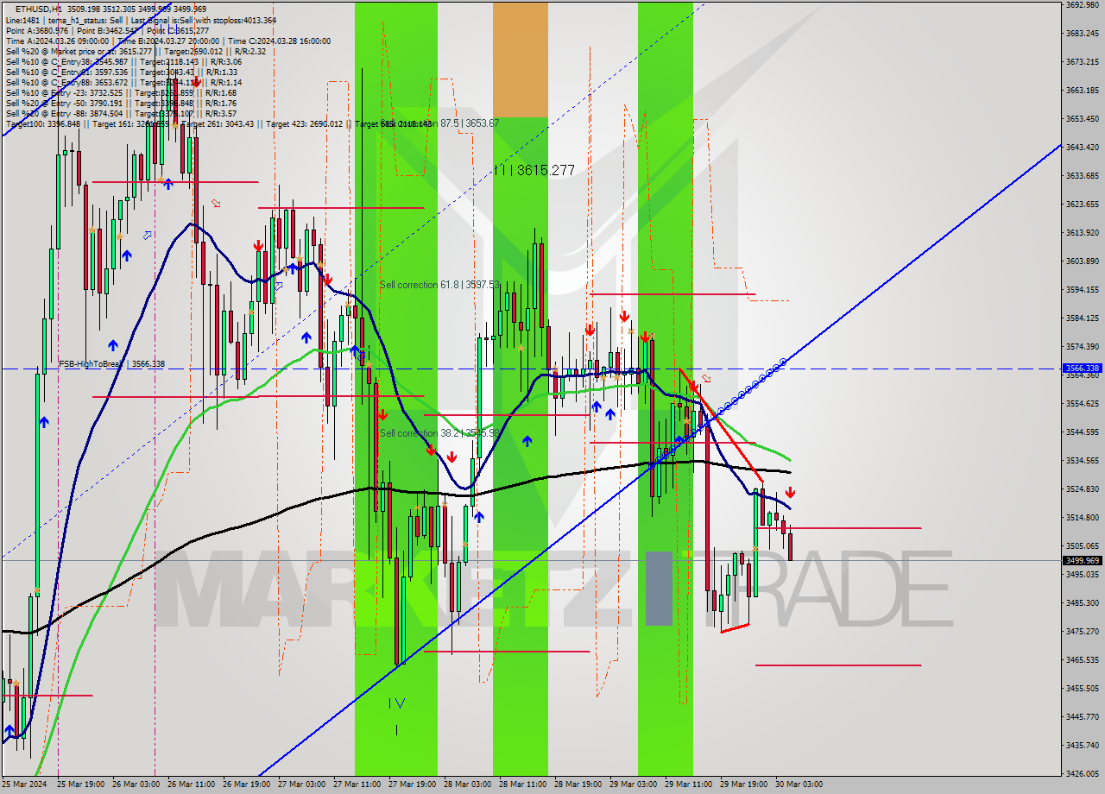1105x794 pixels.
Task: Click the wave IV label
Action: 396,703
